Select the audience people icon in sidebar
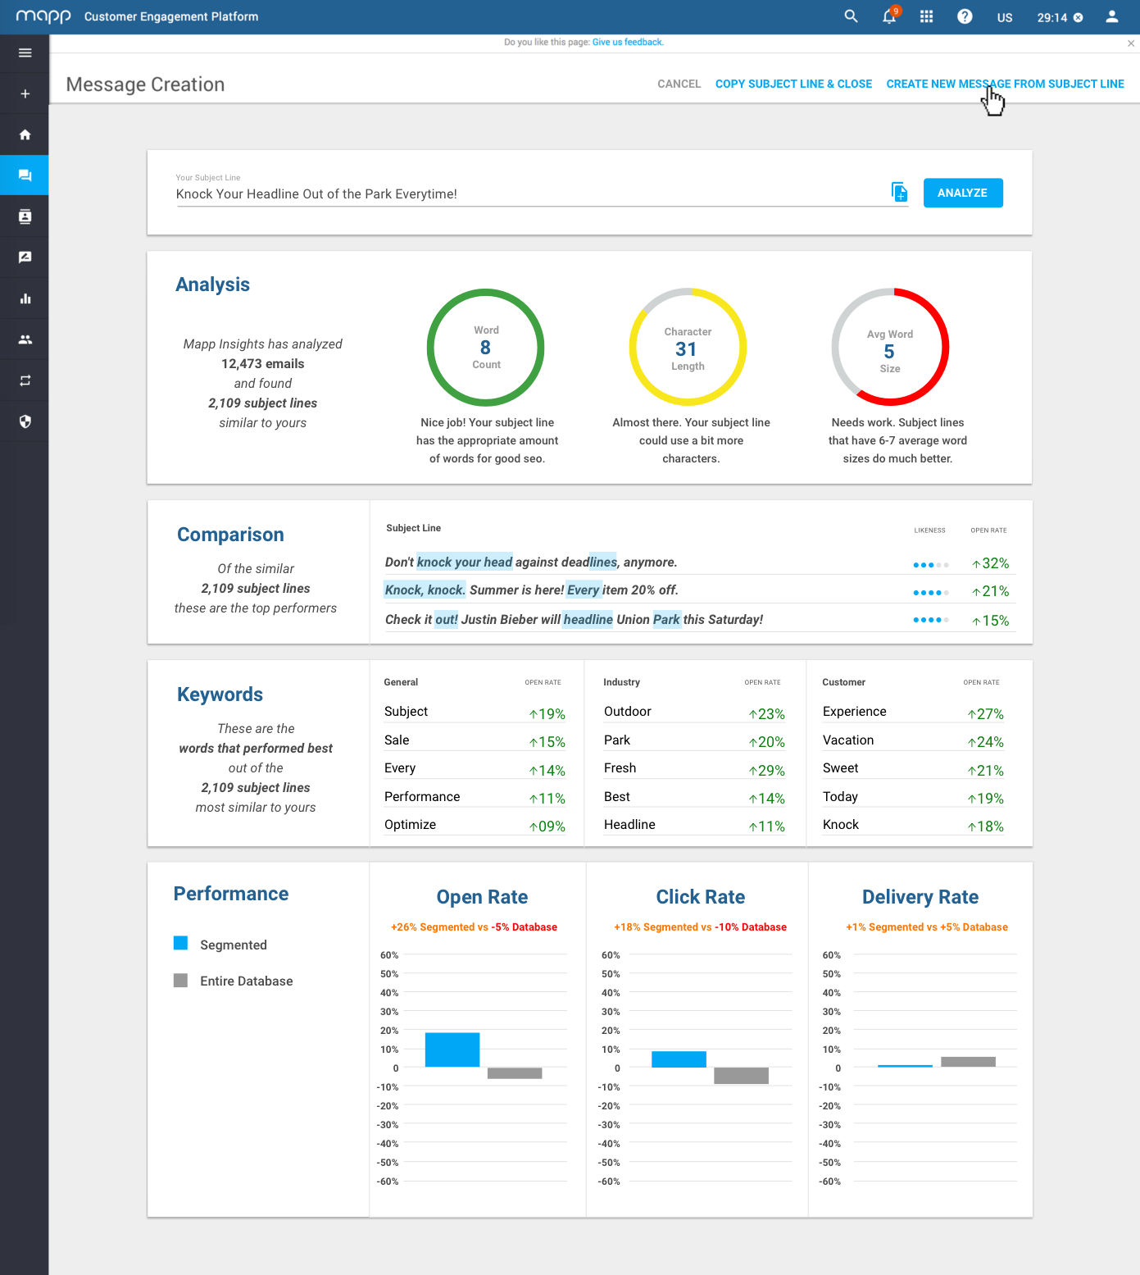Screen dimensions: 1140x1275 click(x=25, y=339)
